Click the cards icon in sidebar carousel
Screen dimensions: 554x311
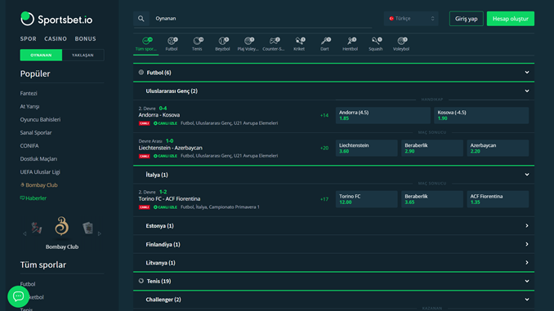click(x=87, y=228)
